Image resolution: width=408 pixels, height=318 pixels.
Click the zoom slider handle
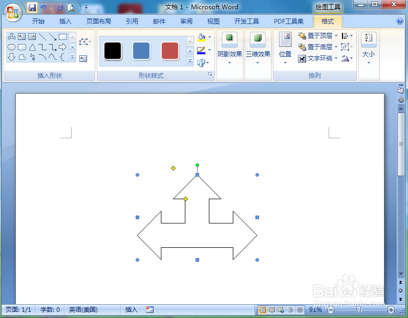pos(359,309)
